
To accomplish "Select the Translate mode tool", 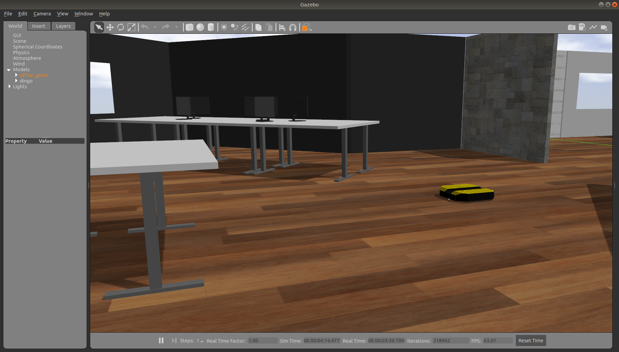I will pos(110,27).
